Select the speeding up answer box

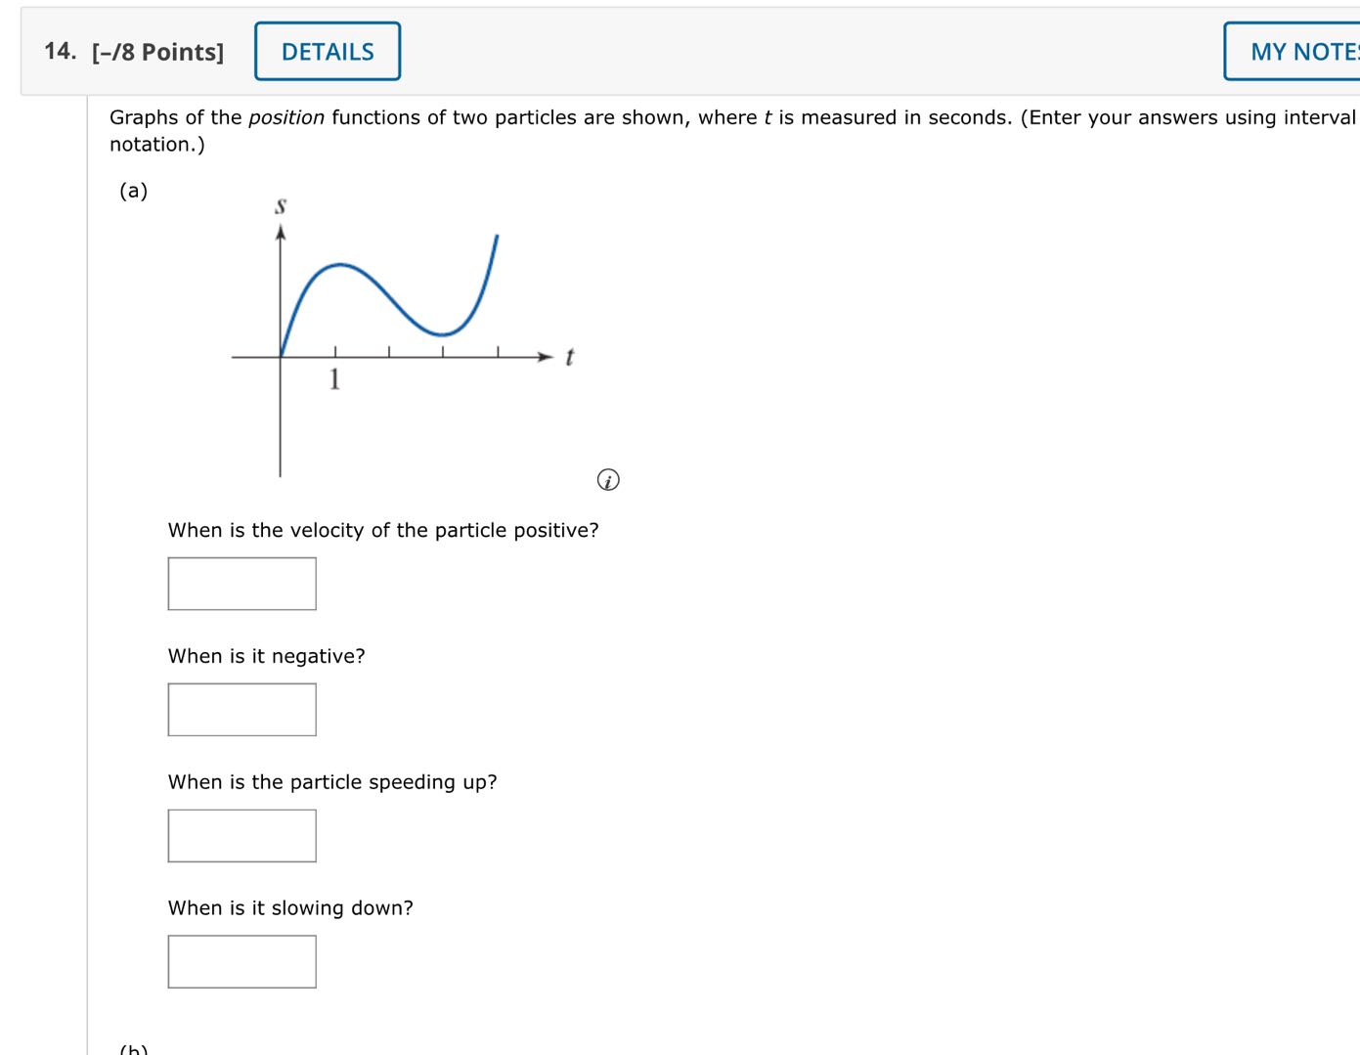[x=241, y=836]
